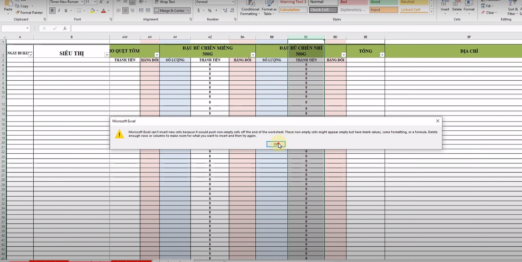Apply the Input cell style

[384, 10]
